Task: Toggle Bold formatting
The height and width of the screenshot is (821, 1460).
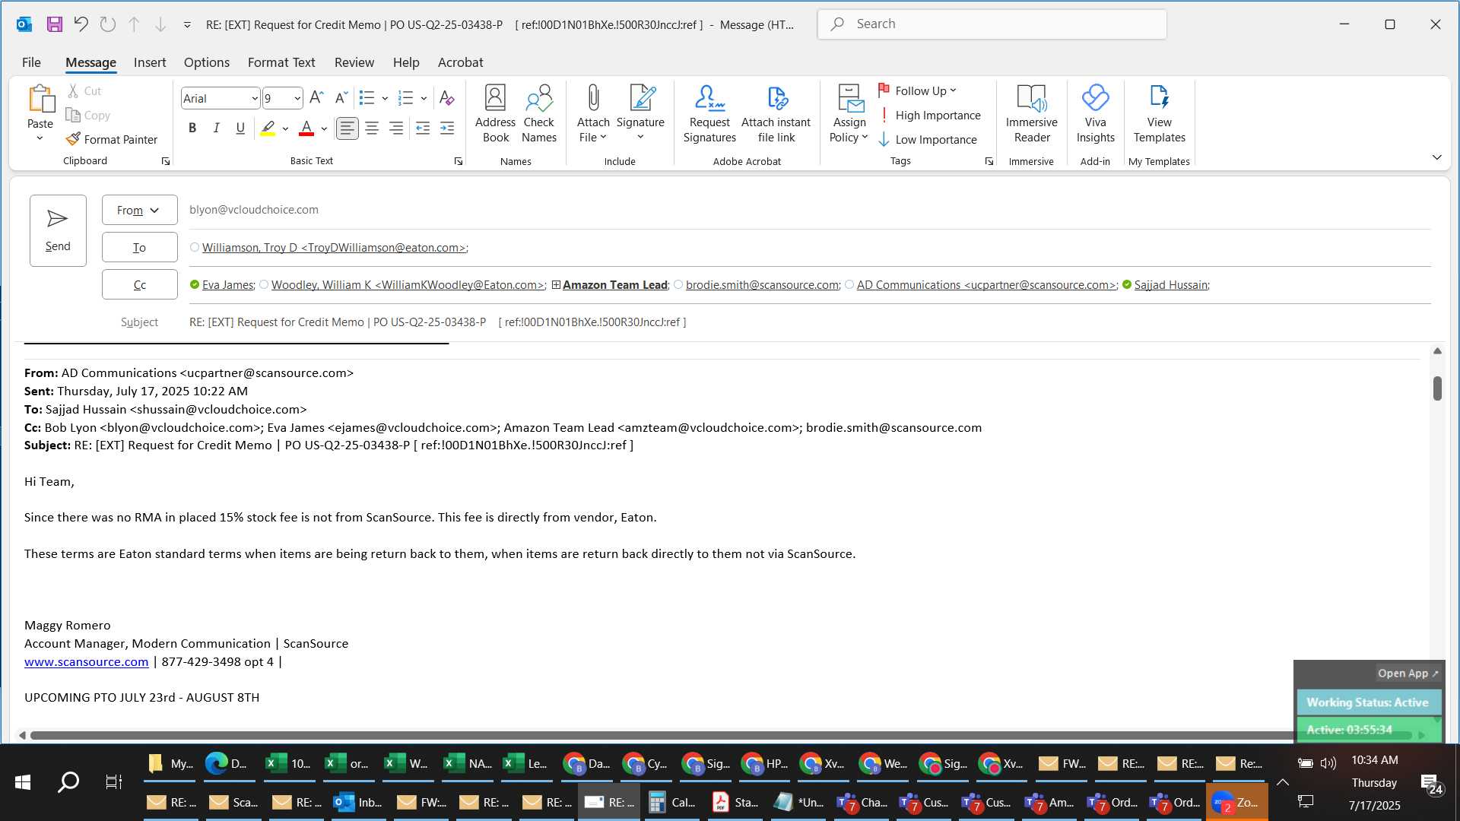Action: 192,128
